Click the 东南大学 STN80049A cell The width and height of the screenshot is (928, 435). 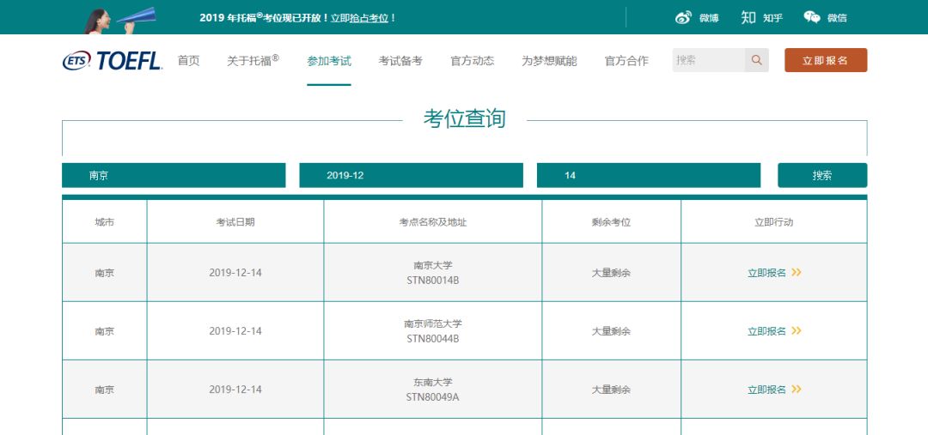coord(432,390)
